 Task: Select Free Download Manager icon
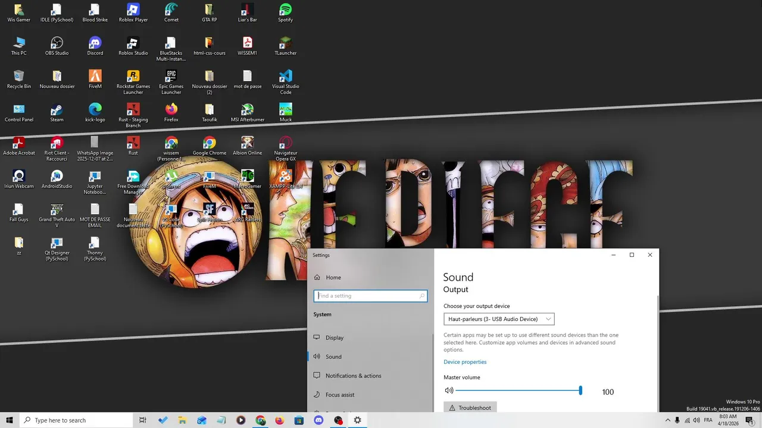coord(133,182)
